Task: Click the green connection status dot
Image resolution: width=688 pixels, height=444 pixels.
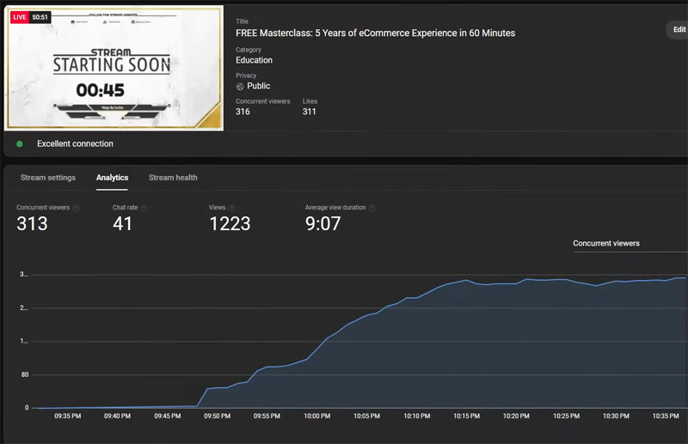Action: (20, 143)
